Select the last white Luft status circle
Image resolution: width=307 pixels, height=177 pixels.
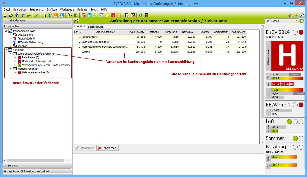(301, 122)
